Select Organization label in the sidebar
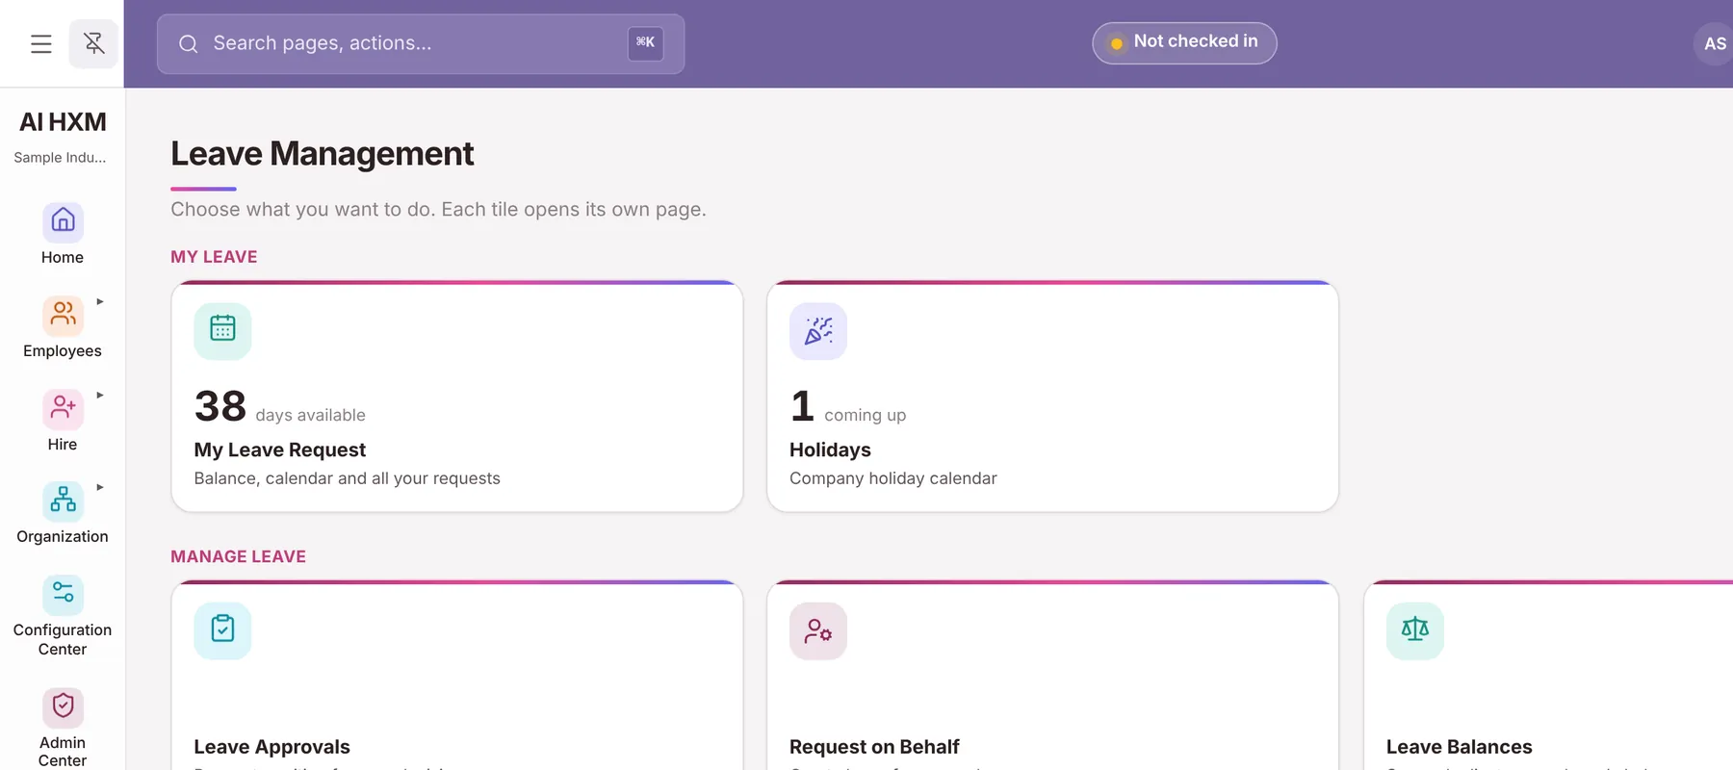Viewport: 1733px width, 770px height. click(x=63, y=536)
